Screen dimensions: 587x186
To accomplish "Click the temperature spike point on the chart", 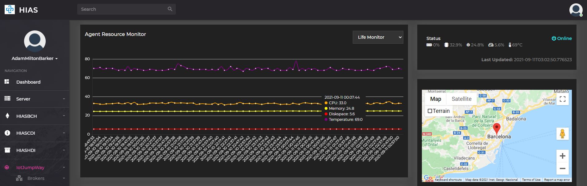I will pos(296,61).
